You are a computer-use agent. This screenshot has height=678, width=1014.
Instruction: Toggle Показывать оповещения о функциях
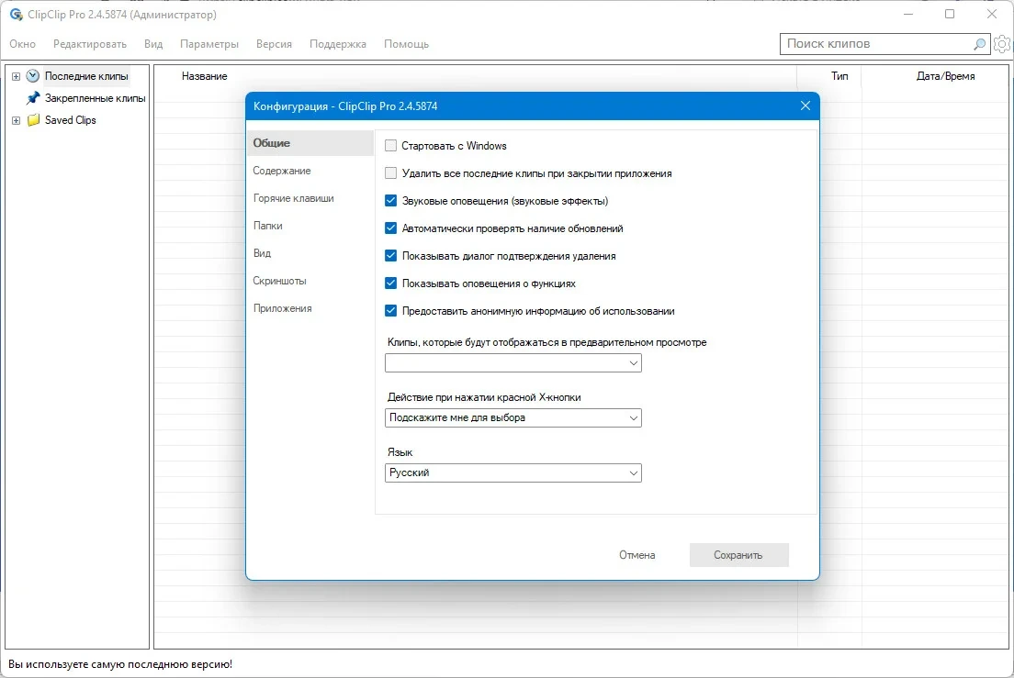pos(390,283)
